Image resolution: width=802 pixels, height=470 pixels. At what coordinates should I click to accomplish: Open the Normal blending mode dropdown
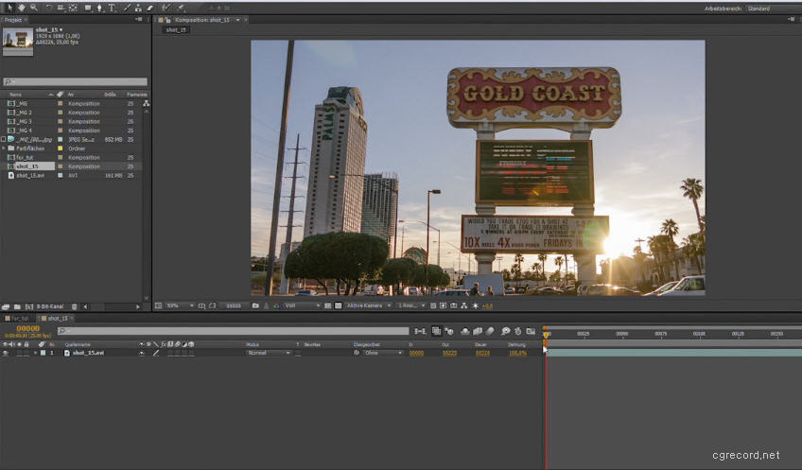click(x=268, y=354)
